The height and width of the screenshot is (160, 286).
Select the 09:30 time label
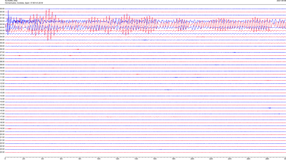tap(2, 68)
